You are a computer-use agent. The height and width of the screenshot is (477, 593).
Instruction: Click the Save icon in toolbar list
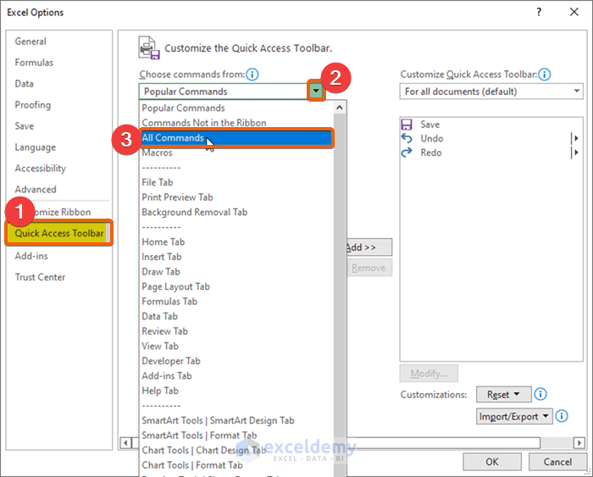click(407, 125)
